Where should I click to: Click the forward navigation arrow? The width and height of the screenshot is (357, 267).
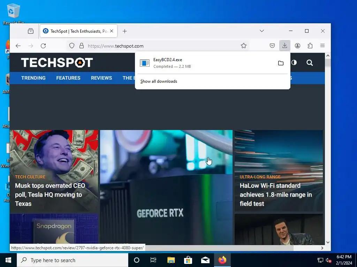[31, 46]
